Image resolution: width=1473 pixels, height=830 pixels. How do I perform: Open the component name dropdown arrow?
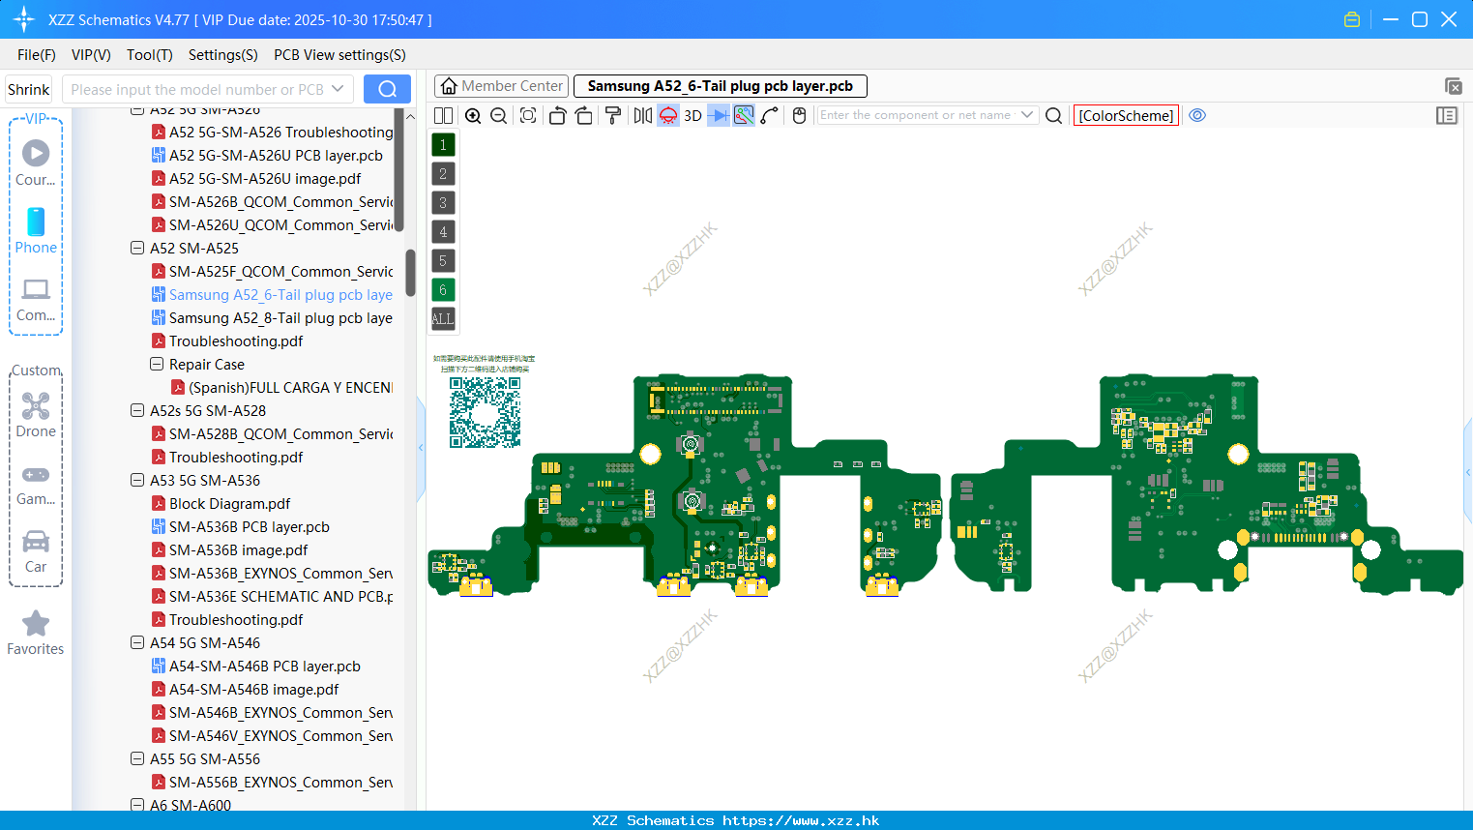(x=1027, y=115)
